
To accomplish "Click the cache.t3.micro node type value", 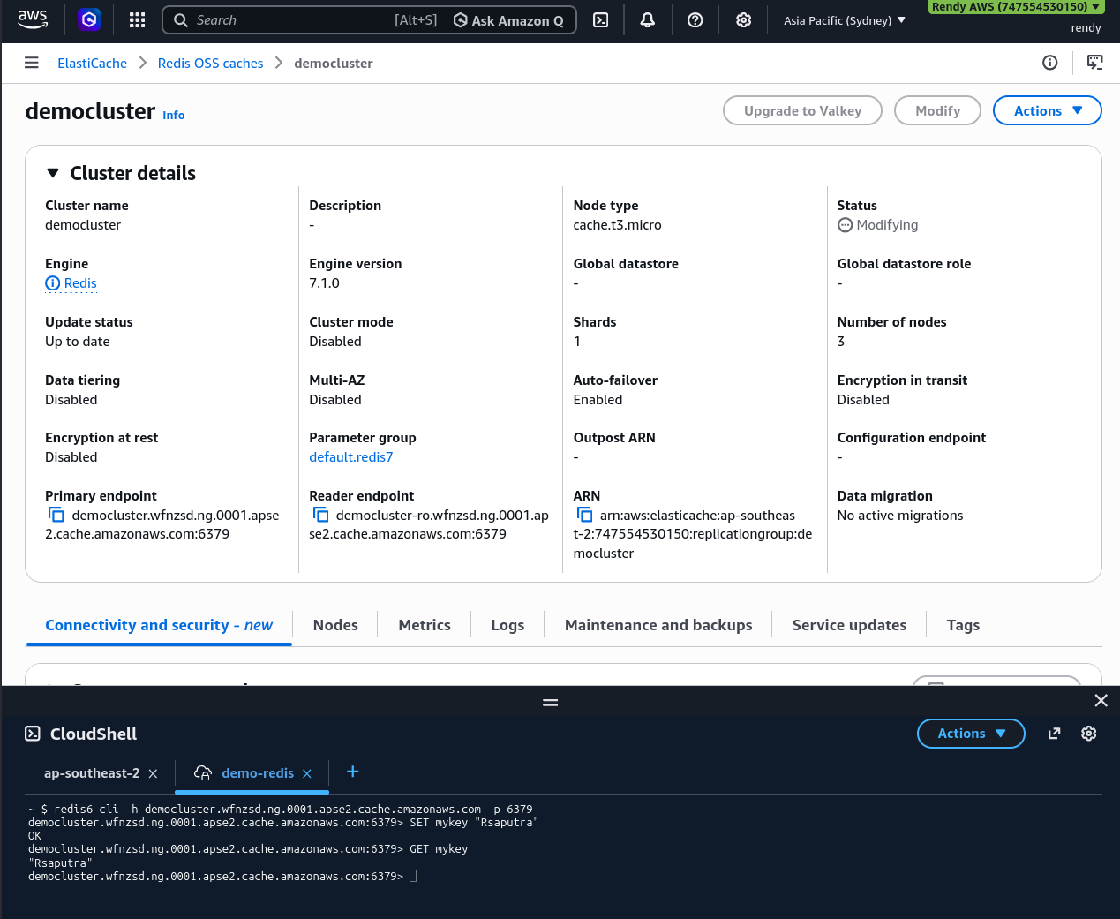I will tap(617, 225).
